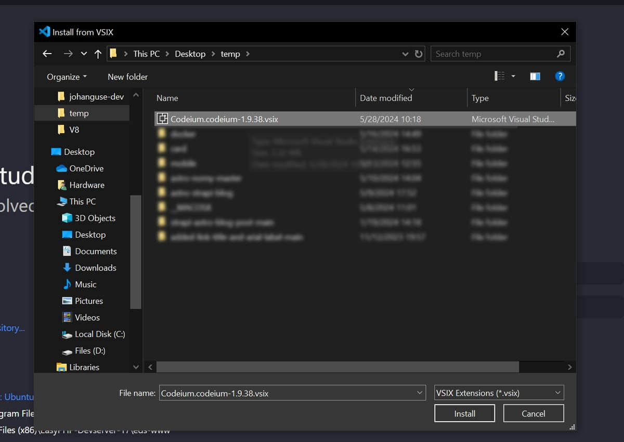This screenshot has height=442, width=624.
Task: Click the New folder button
Action: pos(127,76)
